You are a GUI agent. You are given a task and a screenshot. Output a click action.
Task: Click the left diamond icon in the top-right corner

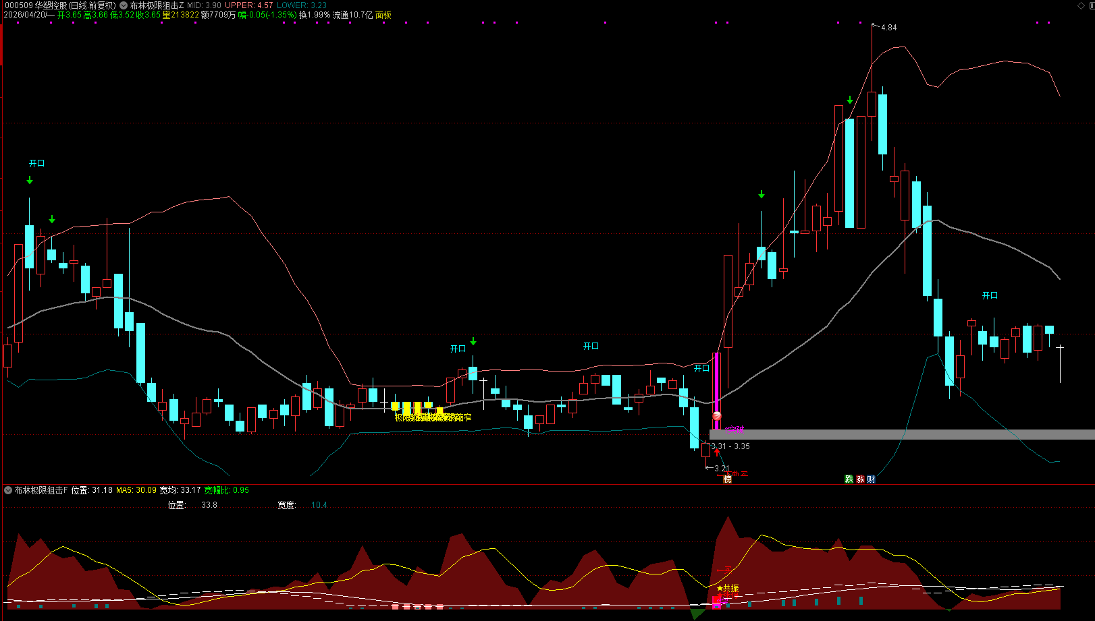coord(1080,5)
